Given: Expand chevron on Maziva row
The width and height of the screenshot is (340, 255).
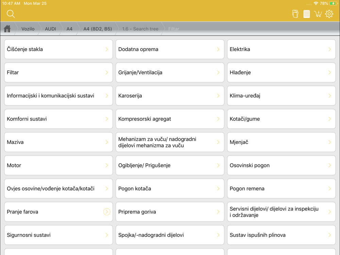Looking at the screenshot, I should pyautogui.click(x=107, y=142).
